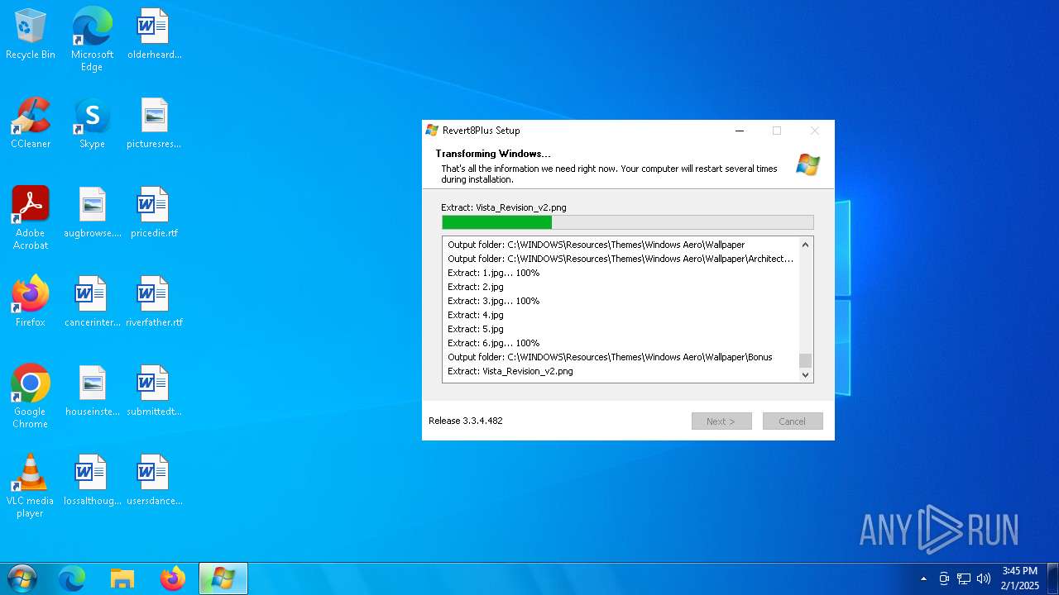Open Microsoft Edge from the taskbar
Screen dimensions: 1059x595
[x=72, y=578]
